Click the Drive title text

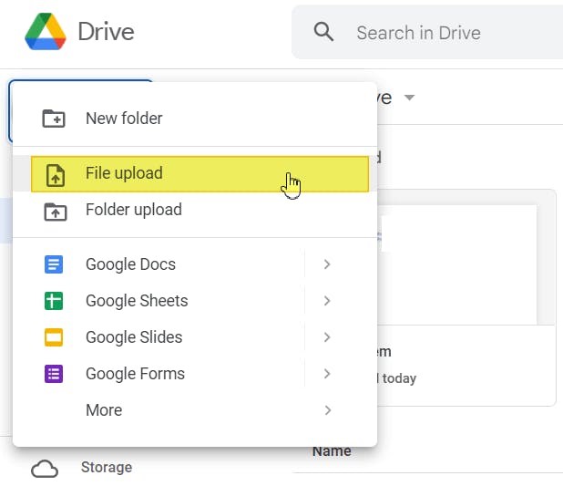coord(107,32)
